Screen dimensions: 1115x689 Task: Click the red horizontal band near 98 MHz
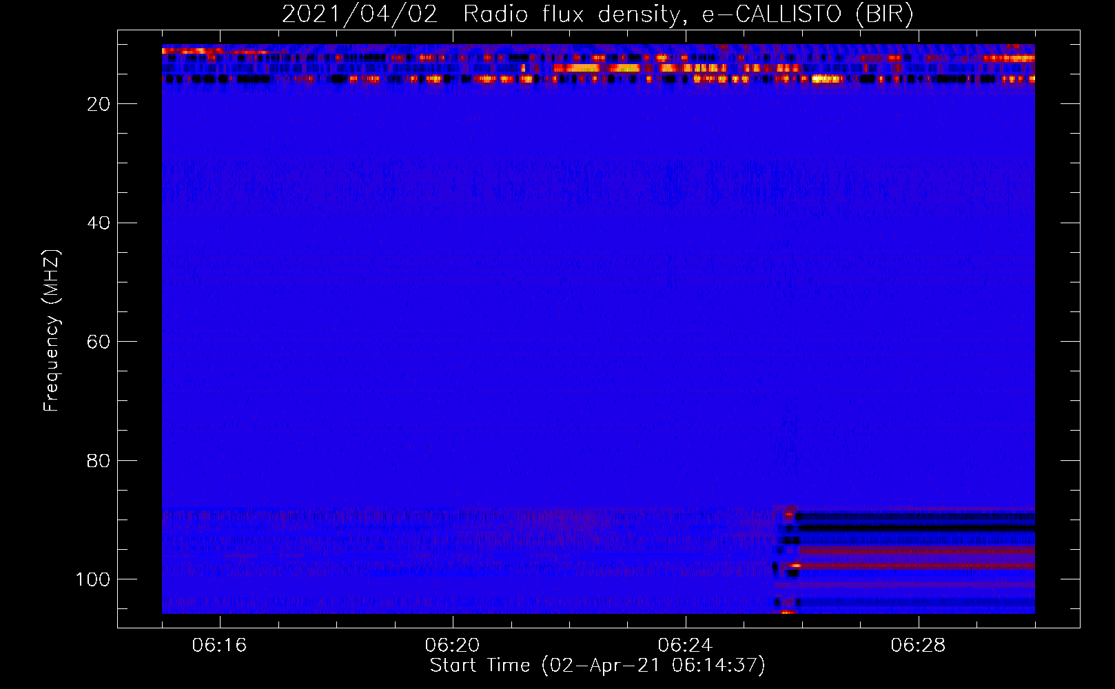click(x=917, y=566)
